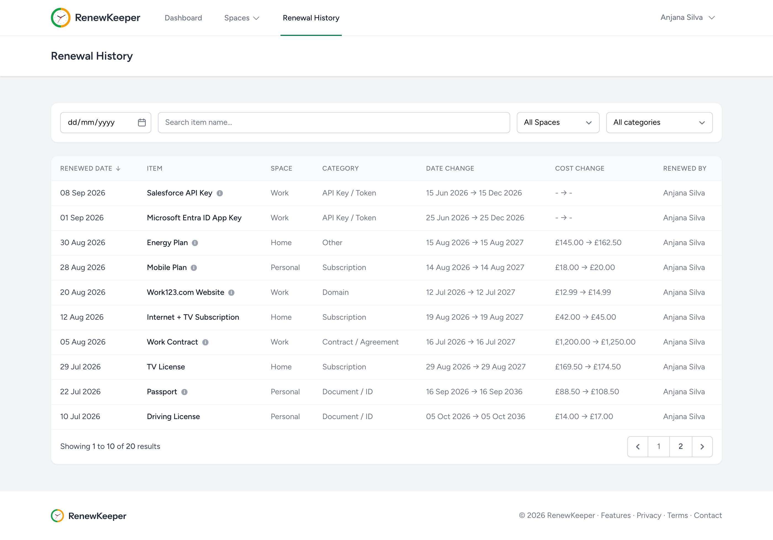Open the calendar picker icon in date field
The image size is (773, 540).
pos(142,123)
